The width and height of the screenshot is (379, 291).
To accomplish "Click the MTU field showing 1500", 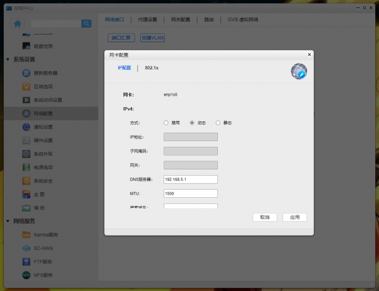I will click(191, 193).
